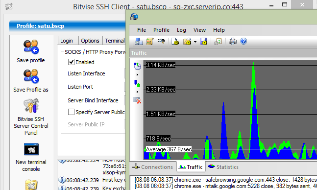The width and height of the screenshot is (317, 190).
Task: Open profile folder icon in toolbar
Action: point(188,42)
